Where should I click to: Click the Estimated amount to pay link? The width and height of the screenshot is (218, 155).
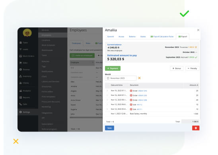tap(122, 55)
